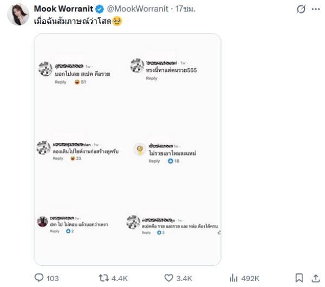Reply to the 'บอกไปเลย สเปค คือรวย' comment

pyautogui.click(x=61, y=82)
